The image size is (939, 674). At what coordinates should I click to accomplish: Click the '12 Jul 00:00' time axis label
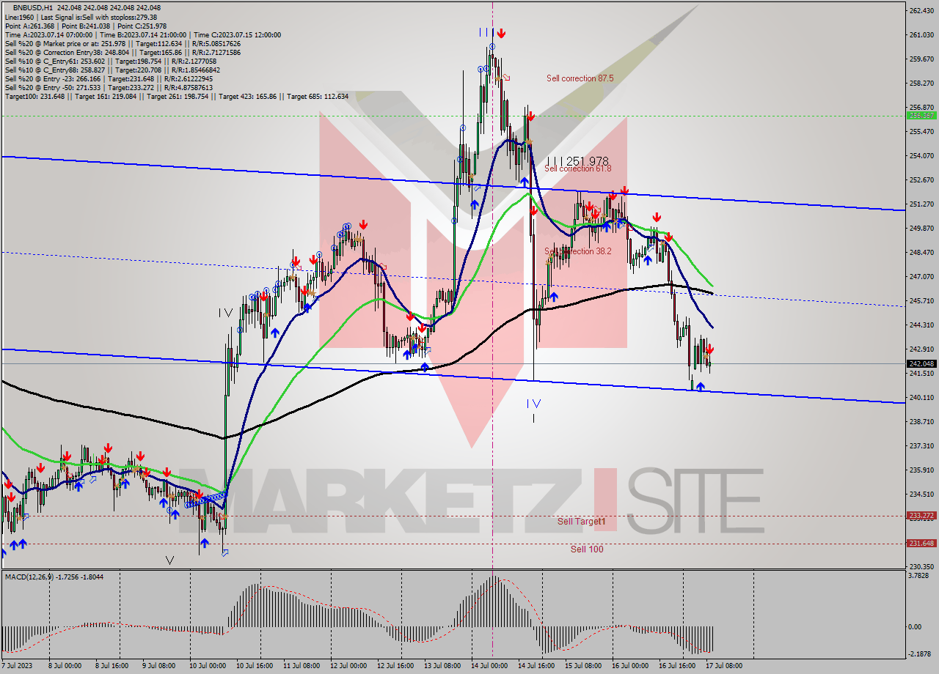348,666
